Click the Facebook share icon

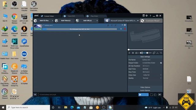point(155,95)
